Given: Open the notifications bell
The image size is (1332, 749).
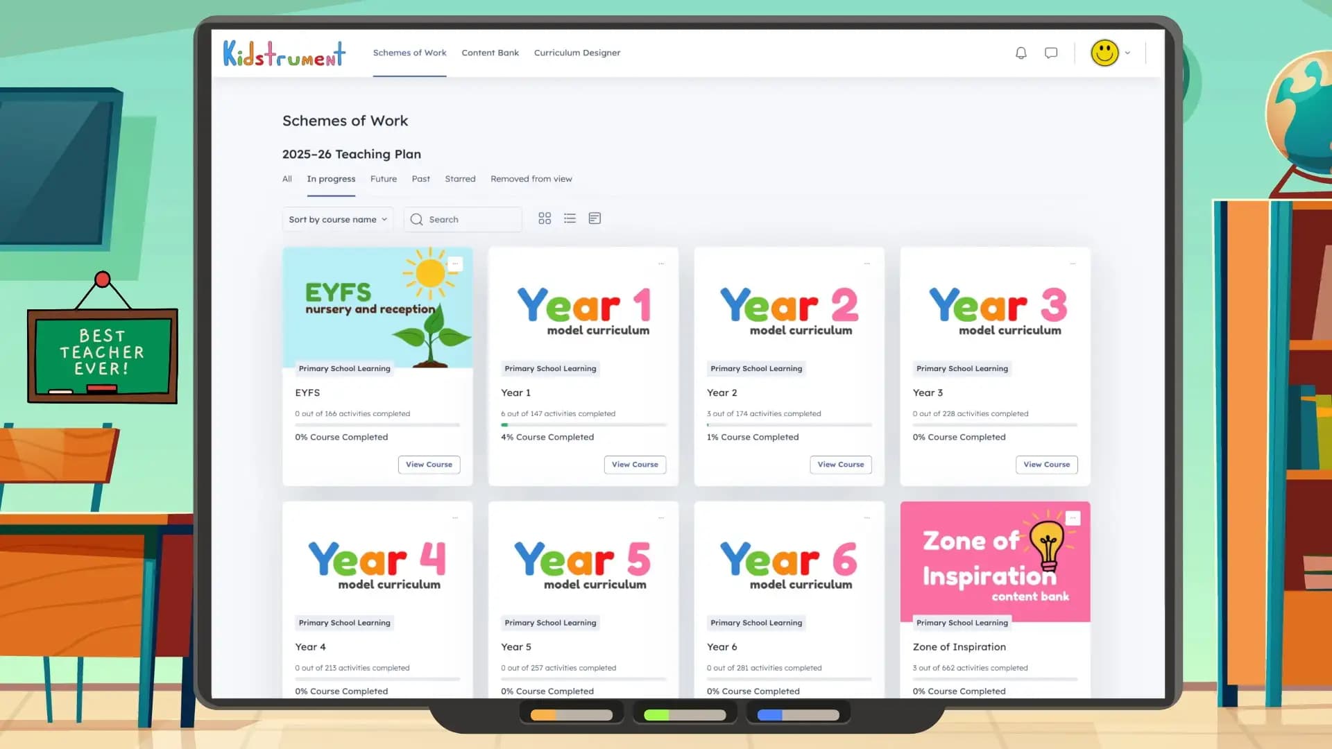Looking at the screenshot, I should coord(1021,53).
